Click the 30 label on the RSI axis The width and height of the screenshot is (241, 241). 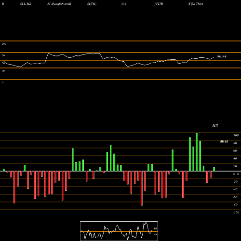coord(3,71)
